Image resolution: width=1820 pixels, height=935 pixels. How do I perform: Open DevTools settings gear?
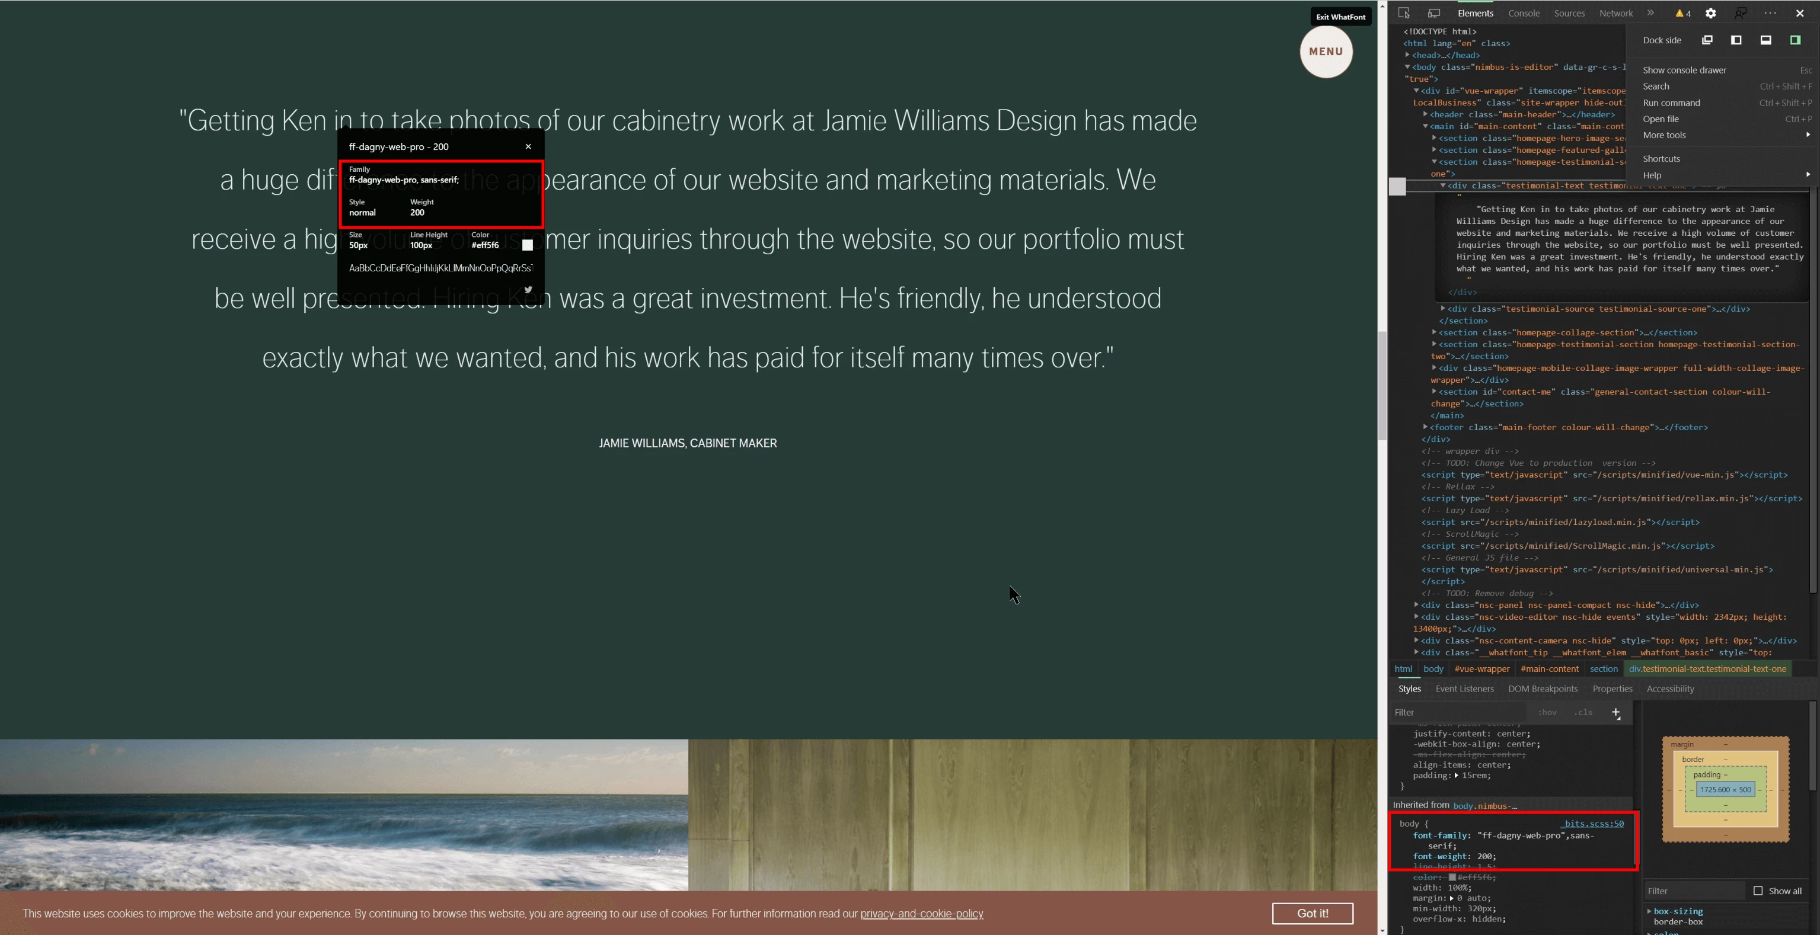(x=1710, y=12)
